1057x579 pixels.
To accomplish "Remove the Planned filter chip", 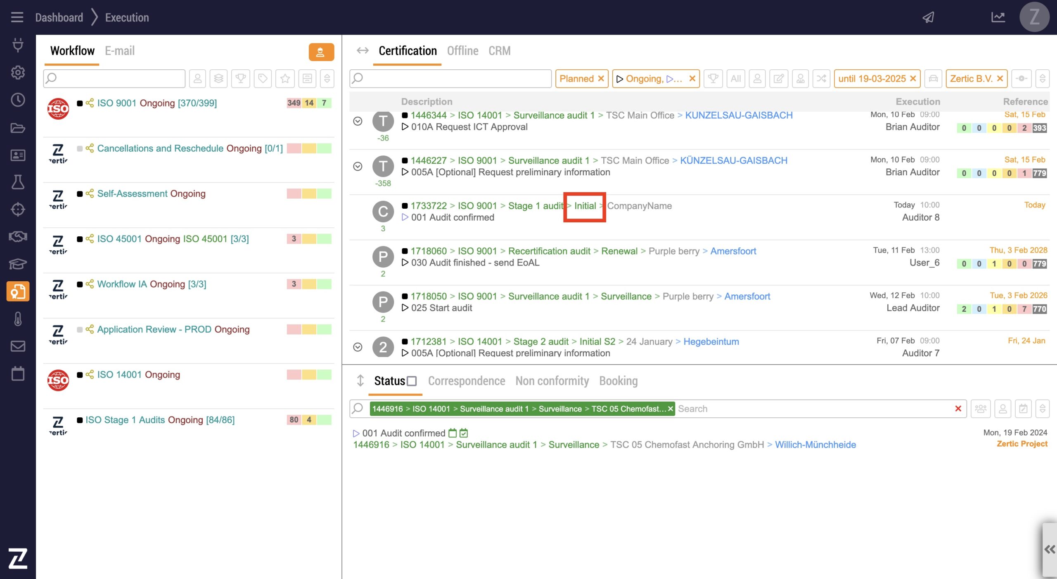I will click(601, 78).
